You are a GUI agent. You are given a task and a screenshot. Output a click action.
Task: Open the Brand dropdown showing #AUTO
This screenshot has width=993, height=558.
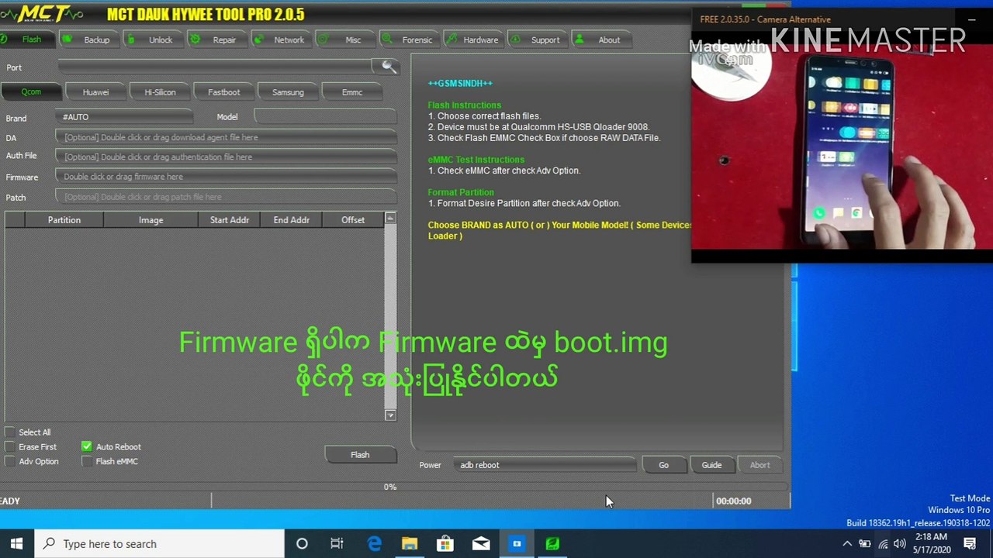click(124, 117)
